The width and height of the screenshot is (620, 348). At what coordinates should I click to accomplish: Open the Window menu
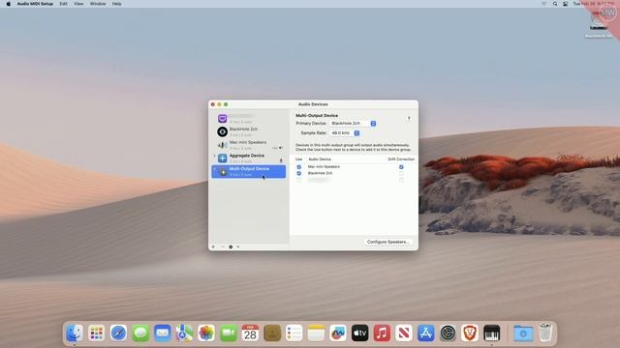point(98,4)
